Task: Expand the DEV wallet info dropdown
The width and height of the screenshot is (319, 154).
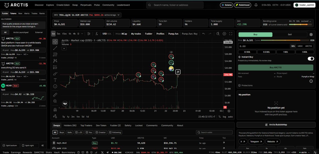Action: [119, 15]
